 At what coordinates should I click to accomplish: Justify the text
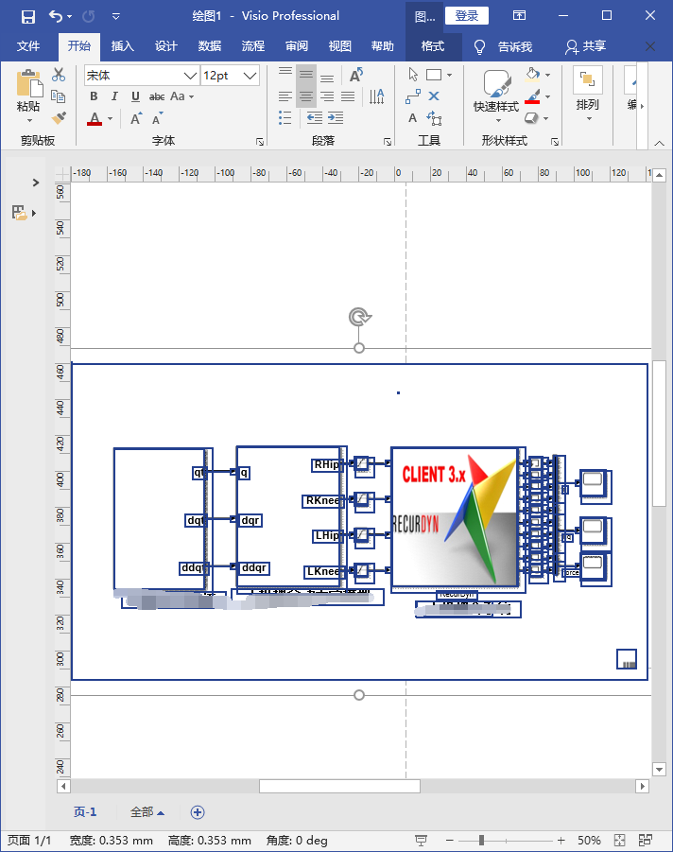(348, 96)
